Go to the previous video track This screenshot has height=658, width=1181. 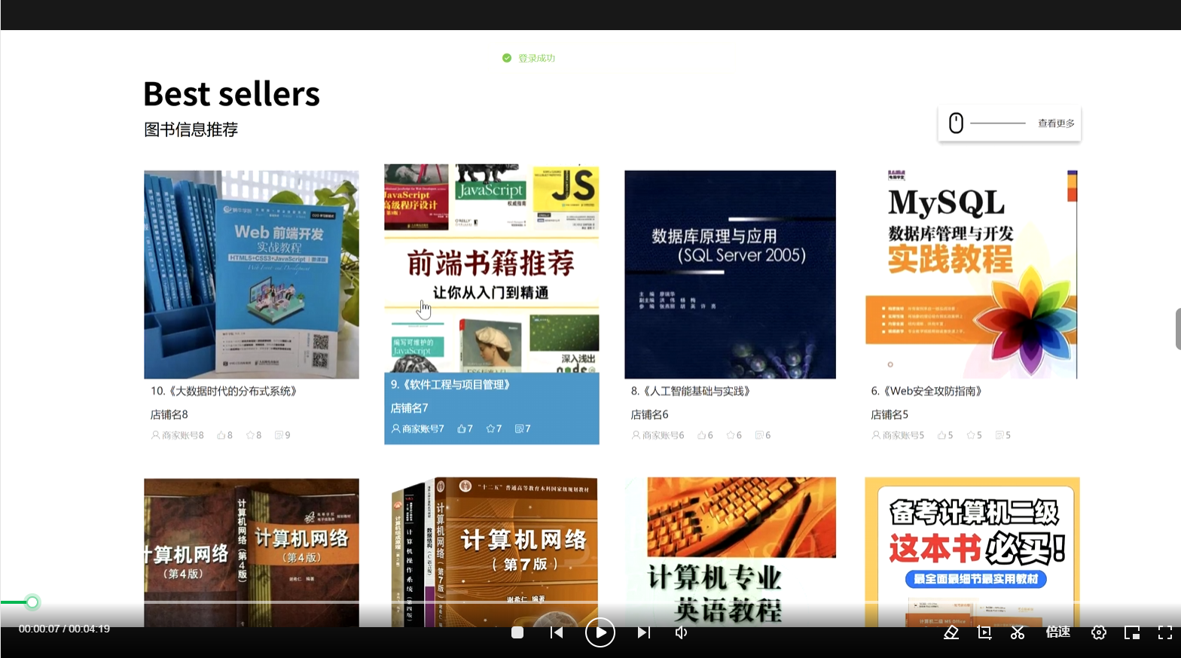pos(557,632)
